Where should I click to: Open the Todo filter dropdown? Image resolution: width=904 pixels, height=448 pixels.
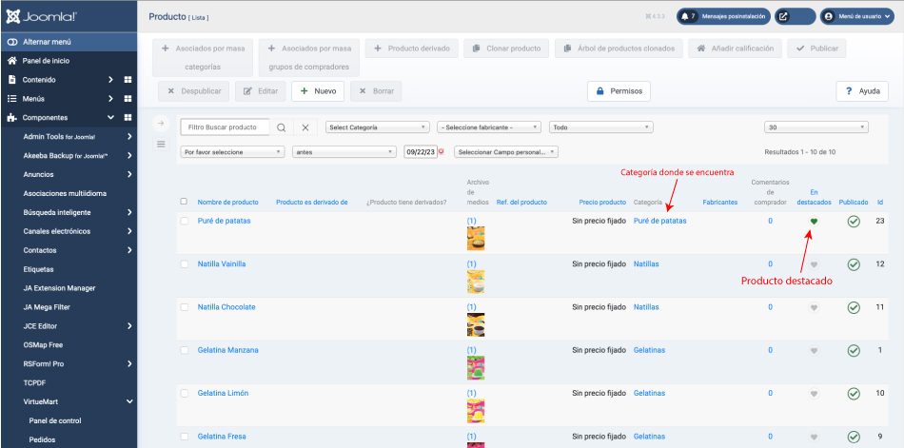click(600, 127)
